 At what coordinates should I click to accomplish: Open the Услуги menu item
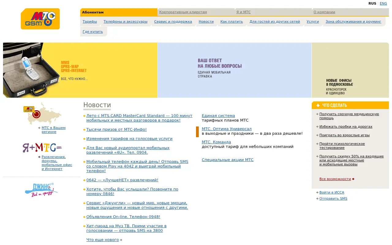(313, 21)
